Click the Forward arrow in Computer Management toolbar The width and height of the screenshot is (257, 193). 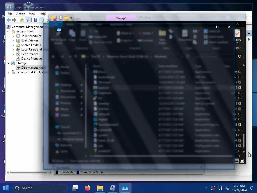point(14,20)
